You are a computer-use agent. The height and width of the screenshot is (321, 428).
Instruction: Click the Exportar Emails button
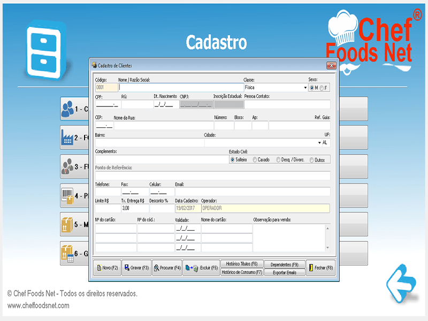pos(285,271)
